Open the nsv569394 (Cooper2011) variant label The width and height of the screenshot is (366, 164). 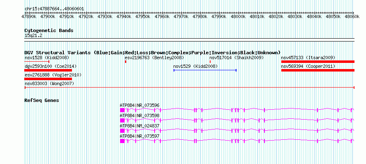(308, 67)
